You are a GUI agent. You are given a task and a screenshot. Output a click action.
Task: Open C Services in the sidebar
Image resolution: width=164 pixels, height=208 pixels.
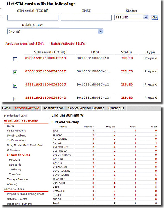(14, 150)
